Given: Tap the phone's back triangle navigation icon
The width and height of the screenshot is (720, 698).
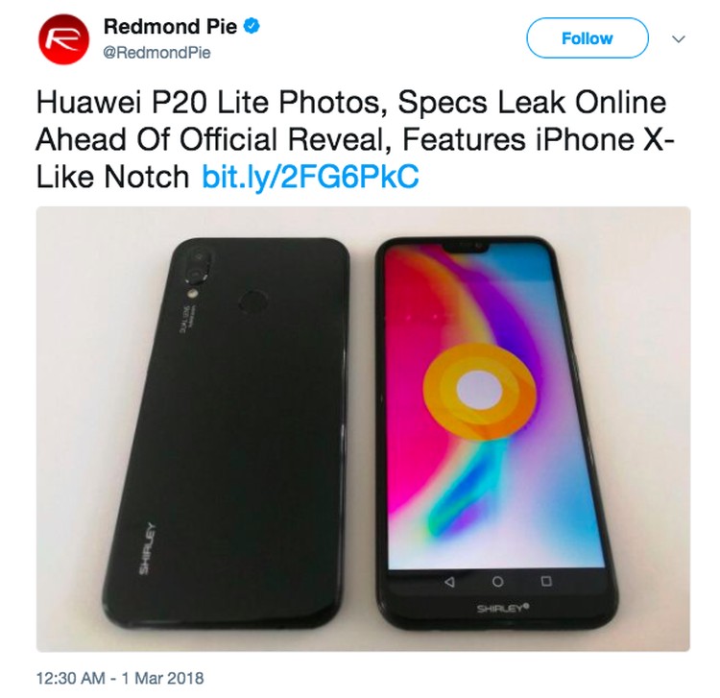Looking at the screenshot, I should coord(450,582).
